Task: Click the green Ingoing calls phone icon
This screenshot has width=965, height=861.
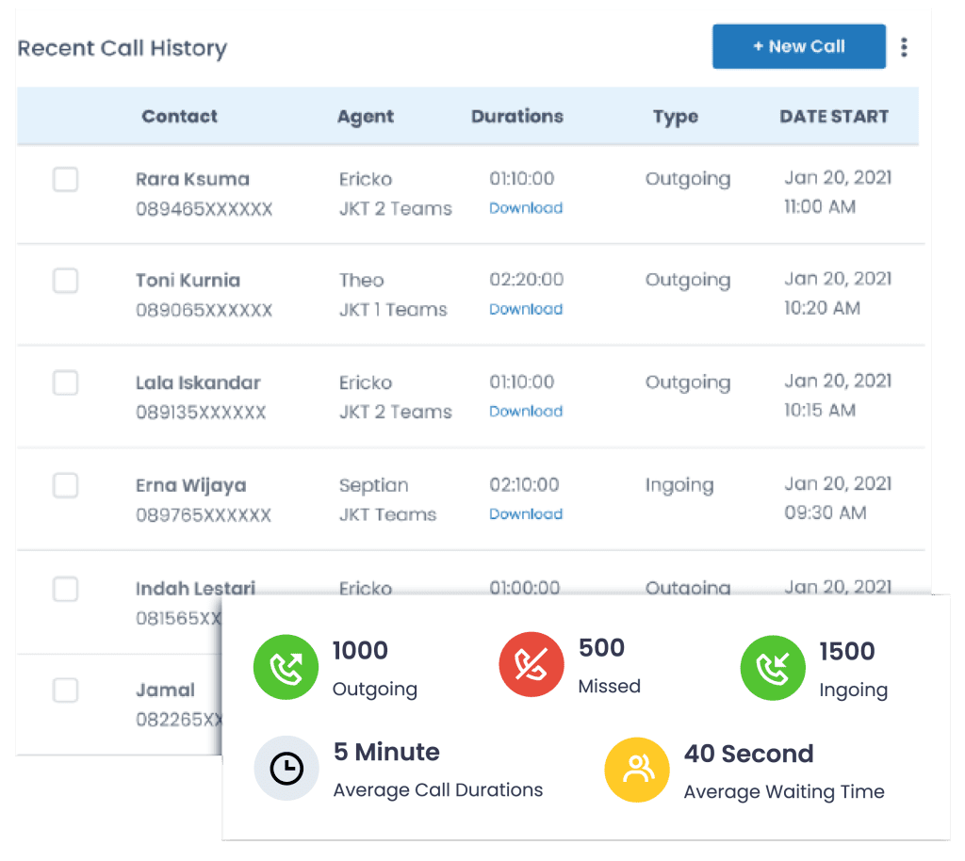Action: click(x=773, y=668)
